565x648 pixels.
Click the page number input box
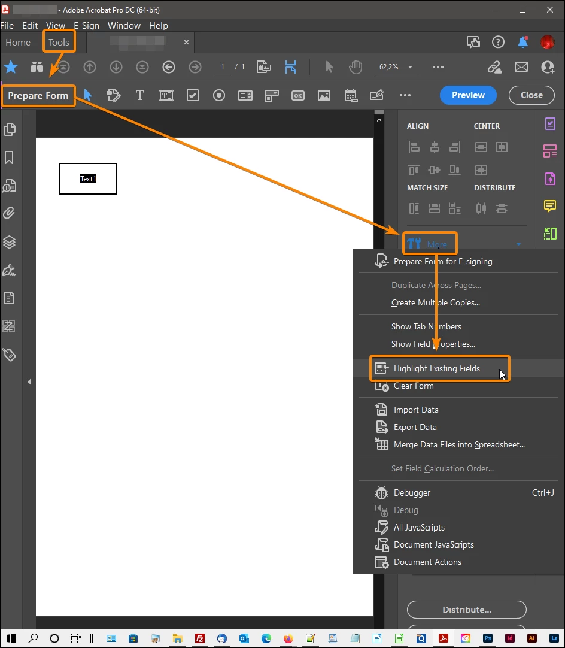tap(223, 67)
